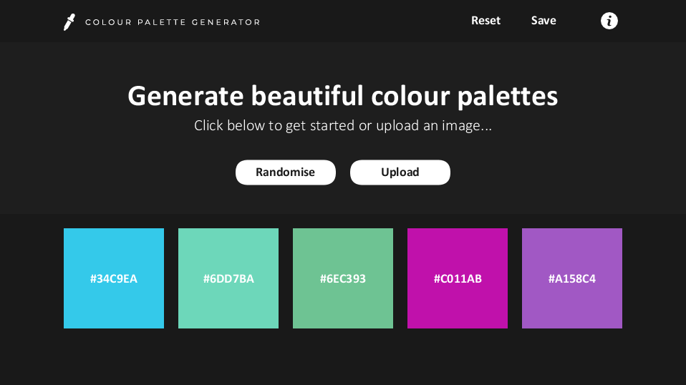Image resolution: width=686 pixels, height=385 pixels.
Task: Click the Colour Palette Generator title
Action: 173,22
